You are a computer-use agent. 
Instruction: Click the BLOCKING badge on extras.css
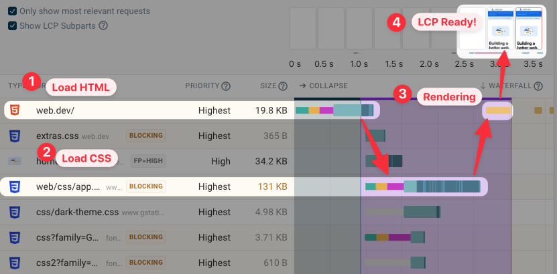pyautogui.click(x=145, y=136)
